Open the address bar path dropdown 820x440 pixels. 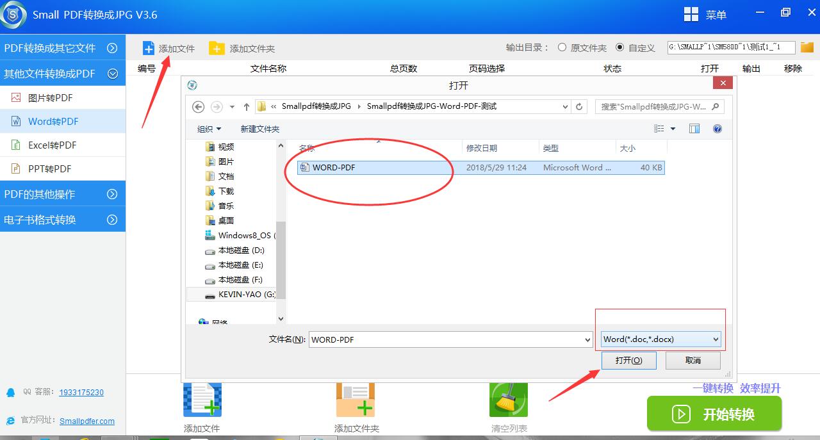pos(565,107)
